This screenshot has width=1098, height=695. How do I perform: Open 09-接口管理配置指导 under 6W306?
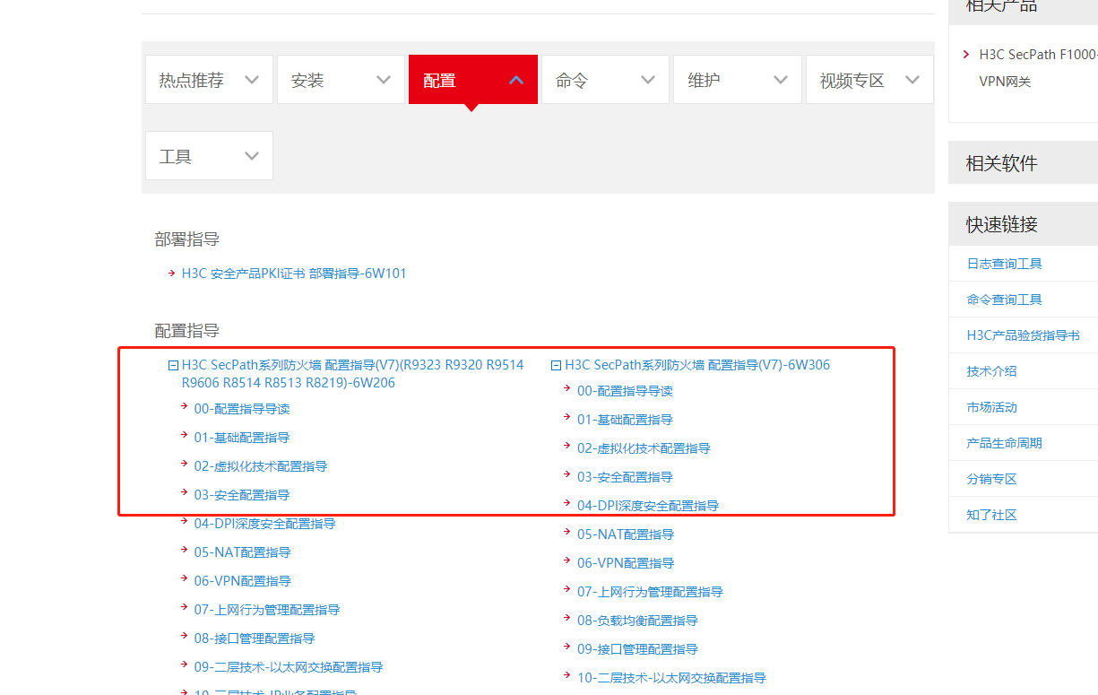(637, 649)
